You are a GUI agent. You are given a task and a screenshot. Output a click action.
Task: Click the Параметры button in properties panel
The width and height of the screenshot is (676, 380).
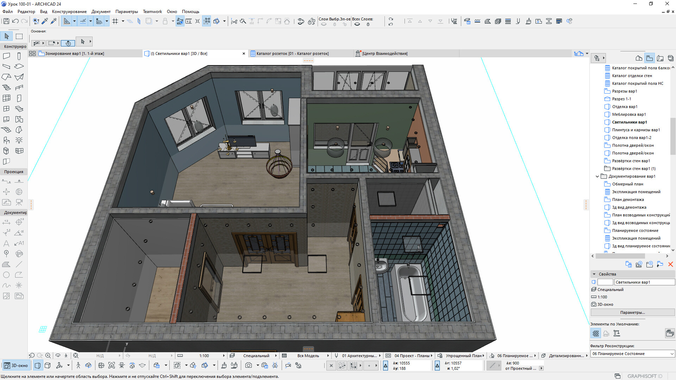click(x=633, y=312)
